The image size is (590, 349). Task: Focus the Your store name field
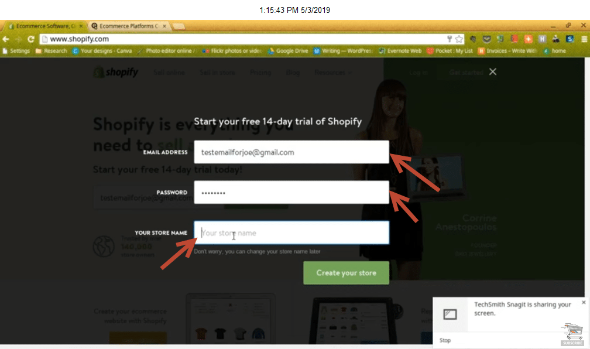[291, 232]
